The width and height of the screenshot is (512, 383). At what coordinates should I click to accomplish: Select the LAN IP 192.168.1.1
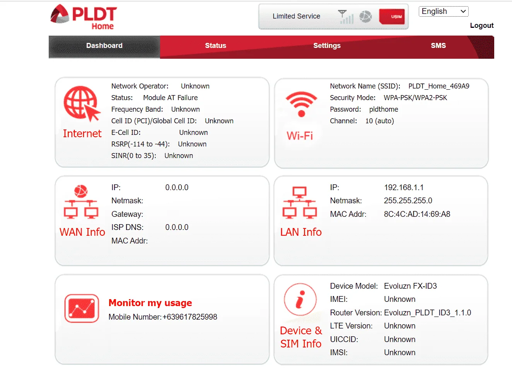click(x=404, y=187)
